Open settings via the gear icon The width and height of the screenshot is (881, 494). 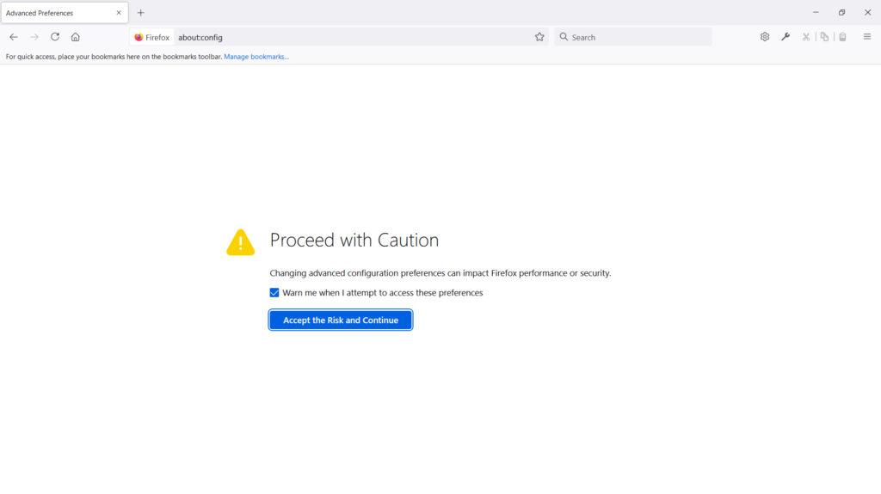click(765, 37)
